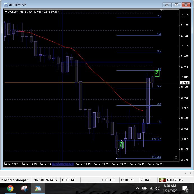194x194 pixels.
Task: Click the Wi-Fi network tray icon
Action: pos(151,189)
